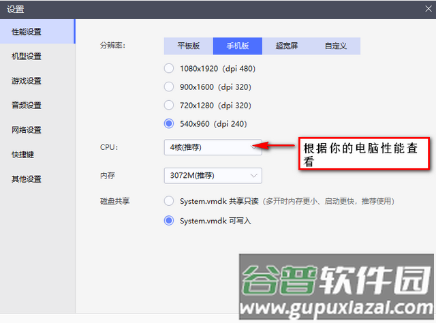The image size is (436, 323).
Task: Open the 性能设置 section in sidebar
Action: click(x=27, y=32)
